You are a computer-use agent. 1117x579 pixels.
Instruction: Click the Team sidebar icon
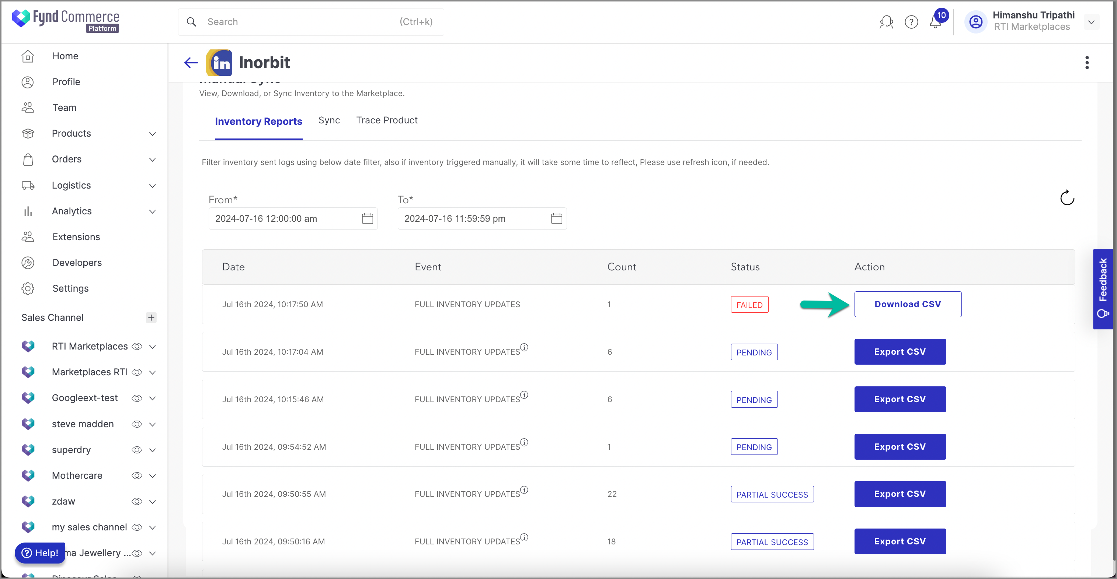coord(28,108)
